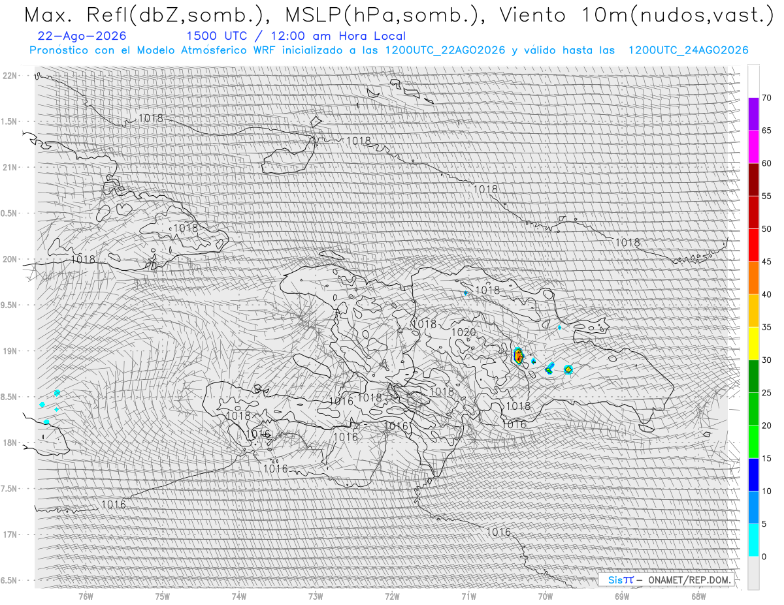The height and width of the screenshot is (605, 784).
Task: Pick the yellow 30–35 dBZ legend swatch
Action: coord(753,343)
